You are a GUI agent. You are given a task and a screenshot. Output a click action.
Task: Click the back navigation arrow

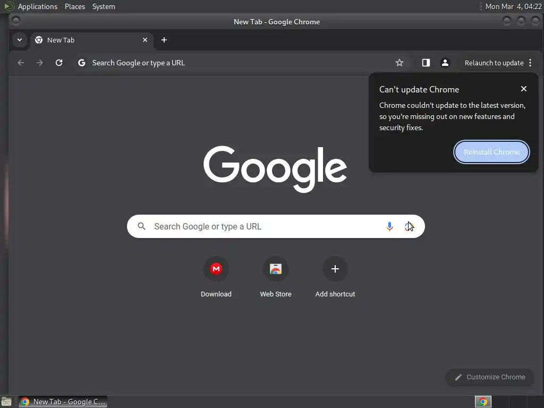(x=21, y=63)
